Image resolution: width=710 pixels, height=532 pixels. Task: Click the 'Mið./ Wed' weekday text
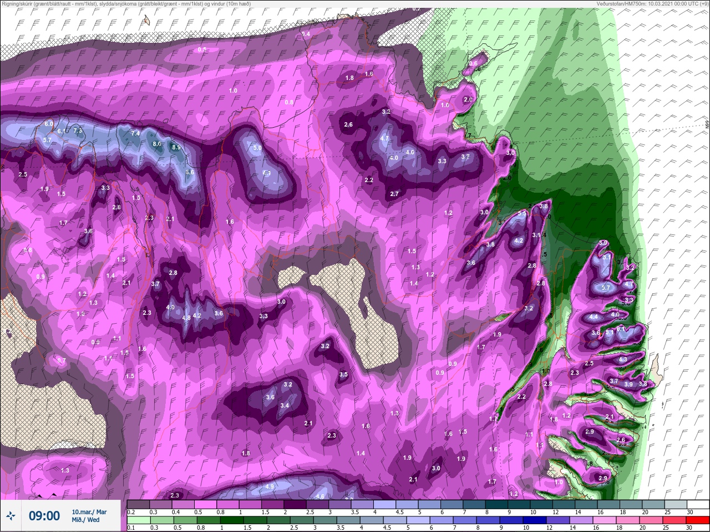86,520
